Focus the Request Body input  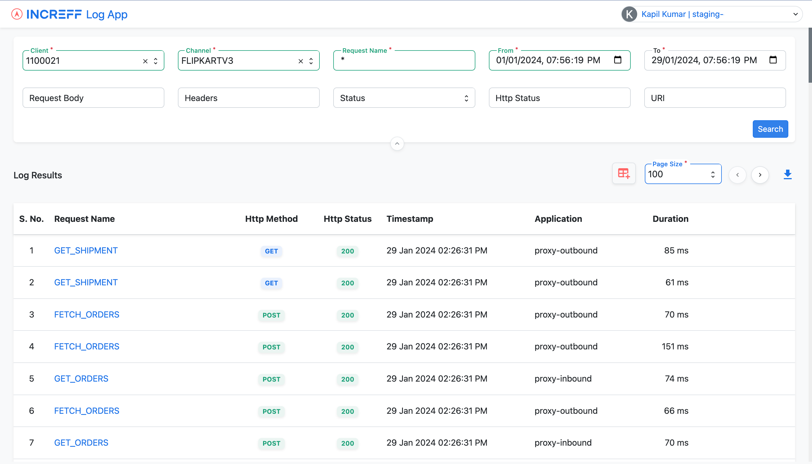click(x=93, y=98)
